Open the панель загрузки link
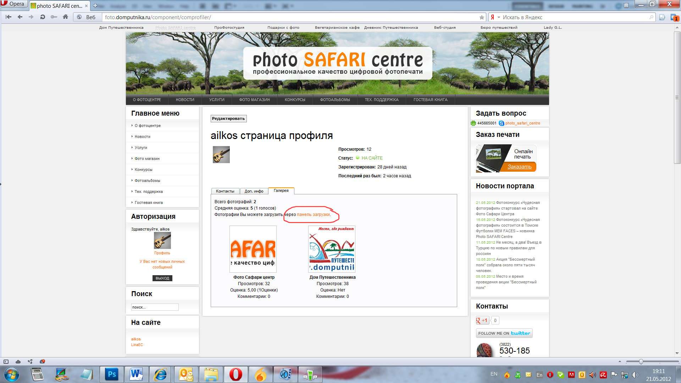 (313, 215)
